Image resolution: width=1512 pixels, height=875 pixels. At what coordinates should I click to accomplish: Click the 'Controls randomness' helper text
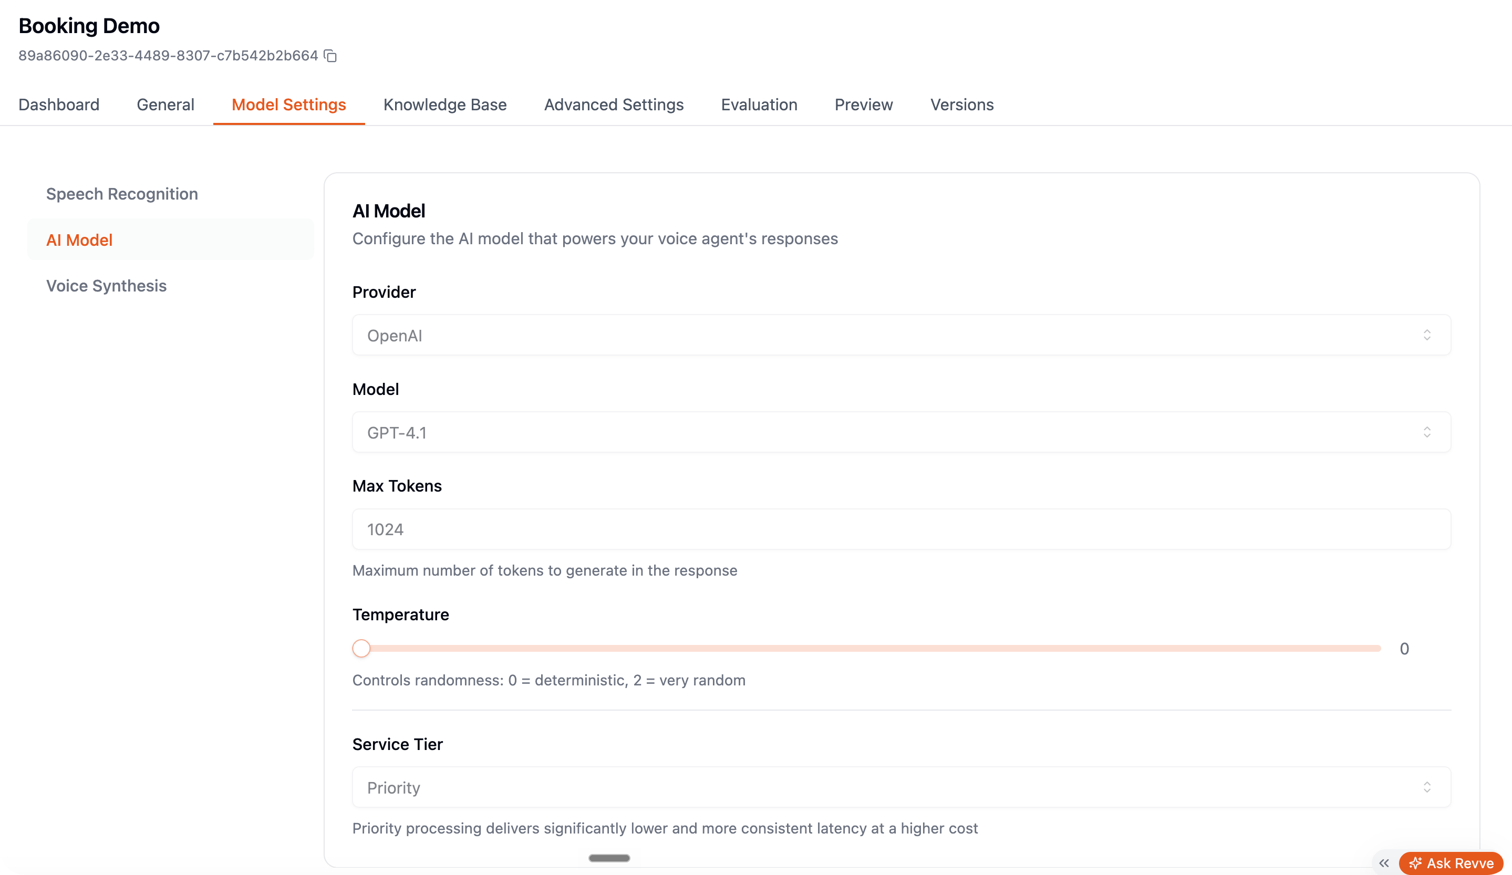tap(548, 680)
